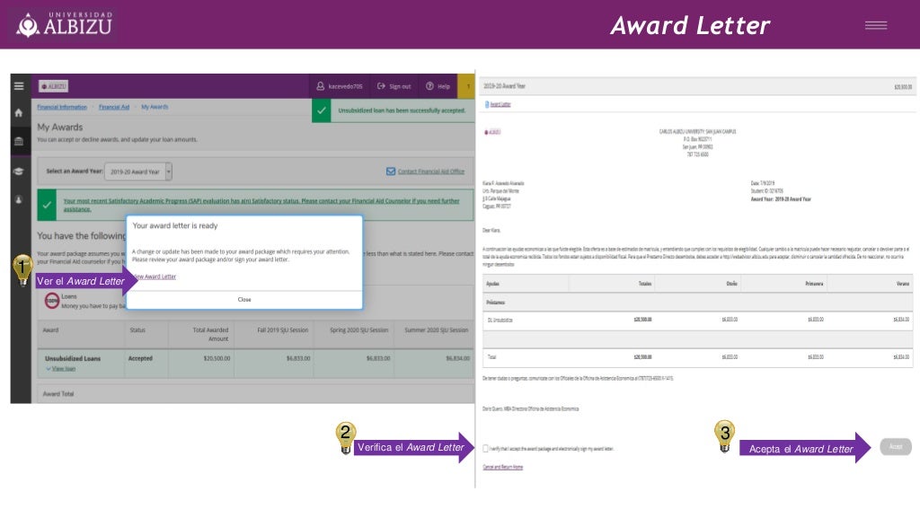Expand the 2019-20 Award Year header bar
Image resolution: width=920 pixels, height=518 pixels.
(x=697, y=86)
